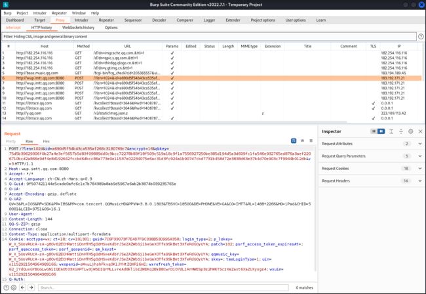Switch to the Target tab
The image size is (426, 294).
pos(40,20)
